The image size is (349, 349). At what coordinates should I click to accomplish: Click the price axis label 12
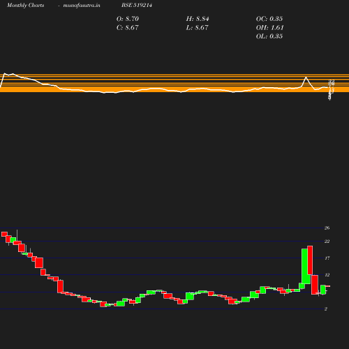pyautogui.click(x=327, y=275)
